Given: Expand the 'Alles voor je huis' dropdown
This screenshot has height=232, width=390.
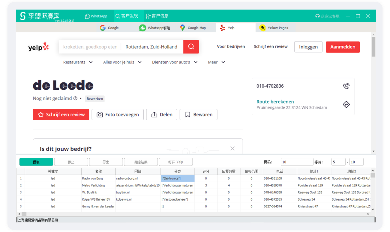Looking at the screenshot, I should point(122,62).
